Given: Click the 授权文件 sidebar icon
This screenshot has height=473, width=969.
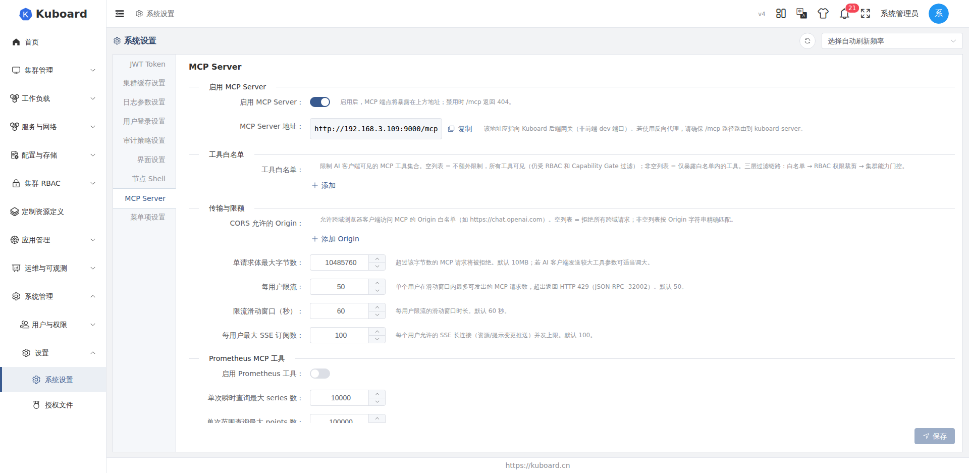Looking at the screenshot, I should pos(36,405).
